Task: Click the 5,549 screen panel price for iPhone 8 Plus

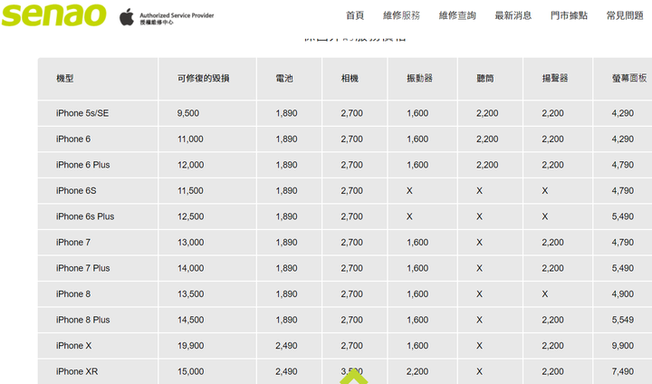Action: pos(622,320)
